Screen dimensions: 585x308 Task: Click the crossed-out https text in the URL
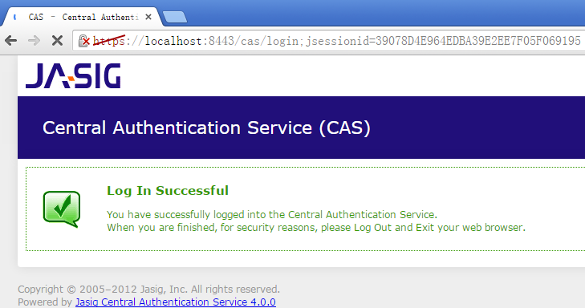tap(108, 40)
